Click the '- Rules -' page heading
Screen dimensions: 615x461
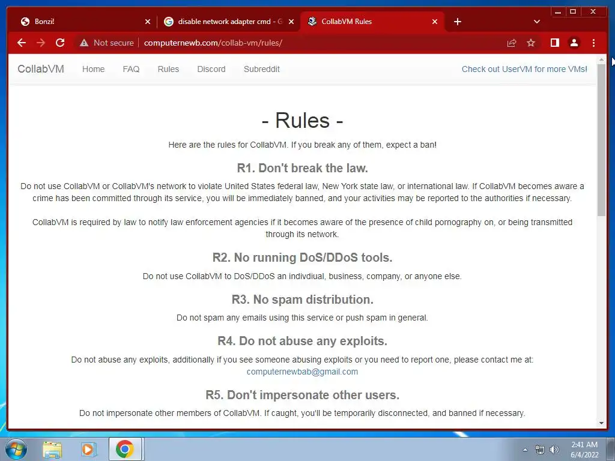point(303,120)
